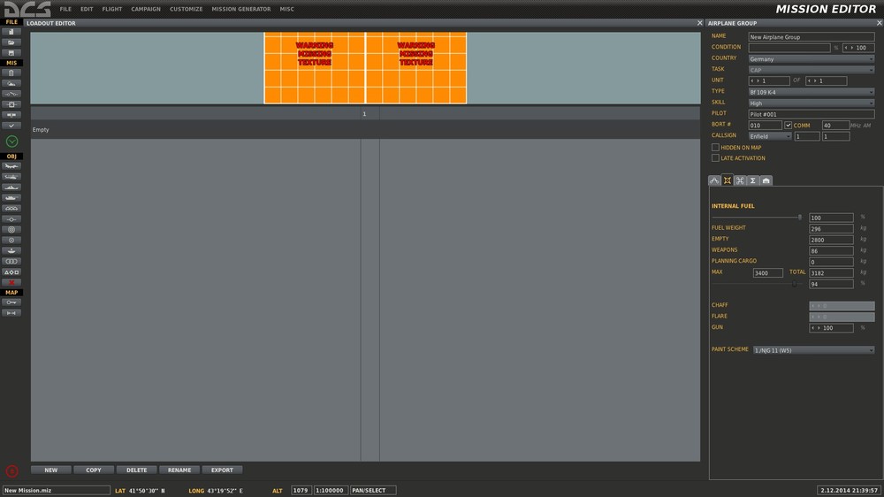Switch to the Route tab icon
This screenshot has height=497, width=884.
(714, 180)
